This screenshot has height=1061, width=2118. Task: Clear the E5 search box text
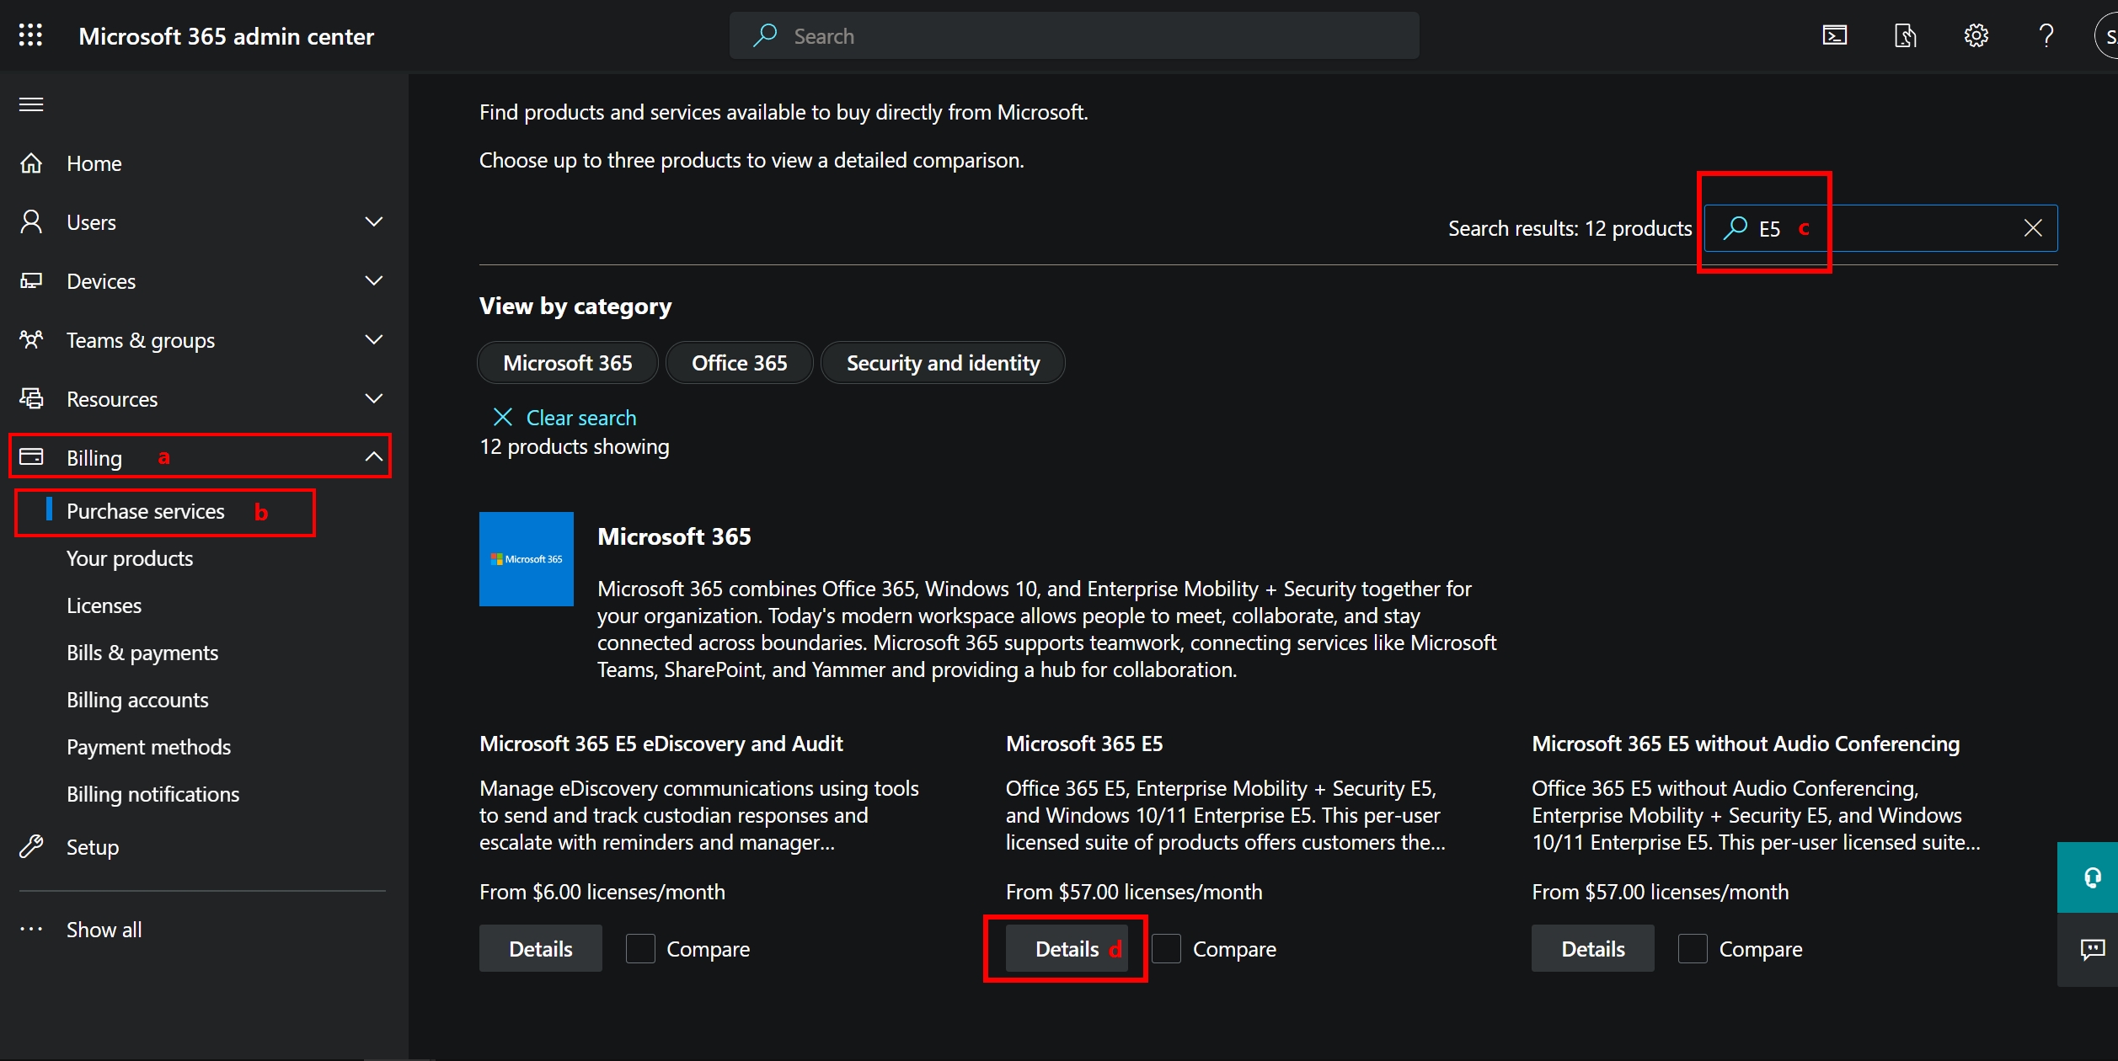point(2032,228)
